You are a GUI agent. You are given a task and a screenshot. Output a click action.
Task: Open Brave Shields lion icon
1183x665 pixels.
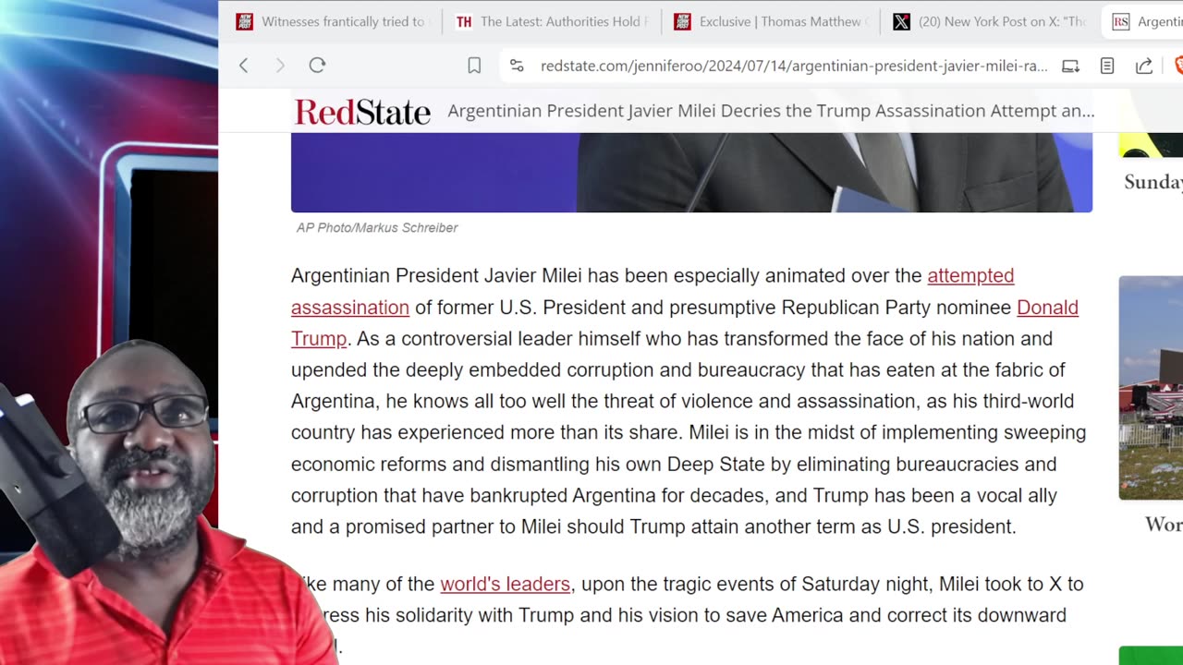(1177, 66)
